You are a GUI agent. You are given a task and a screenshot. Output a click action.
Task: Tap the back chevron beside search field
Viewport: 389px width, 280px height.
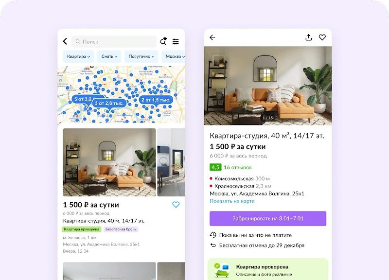pos(65,41)
